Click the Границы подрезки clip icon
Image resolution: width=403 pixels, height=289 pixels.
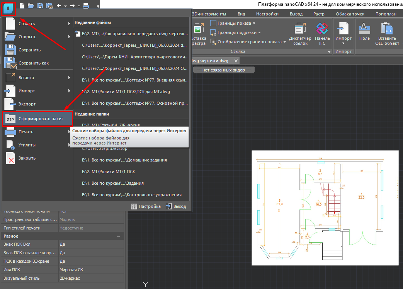tap(213, 32)
